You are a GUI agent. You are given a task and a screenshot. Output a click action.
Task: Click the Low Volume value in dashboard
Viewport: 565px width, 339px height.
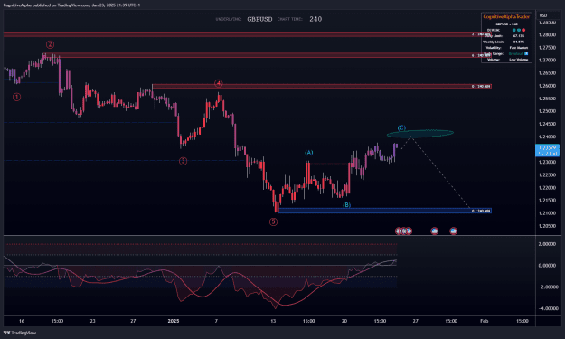519,60
